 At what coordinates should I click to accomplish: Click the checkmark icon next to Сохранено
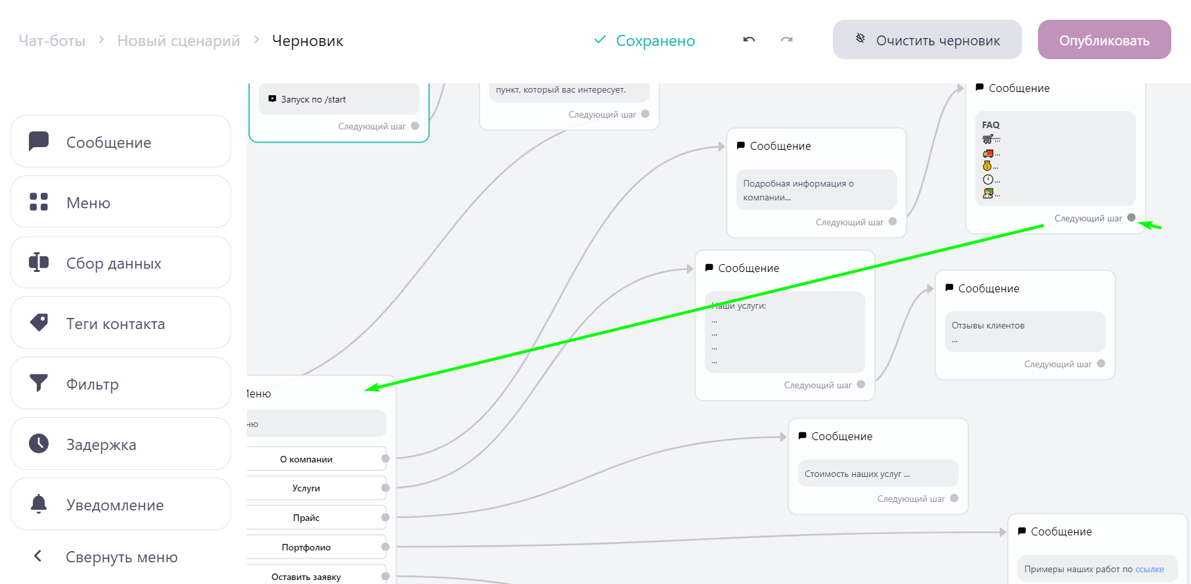600,40
